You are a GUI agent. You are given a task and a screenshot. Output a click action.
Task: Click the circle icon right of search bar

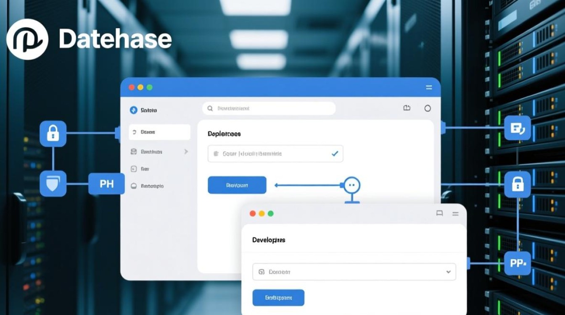pyautogui.click(x=428, y=108)
